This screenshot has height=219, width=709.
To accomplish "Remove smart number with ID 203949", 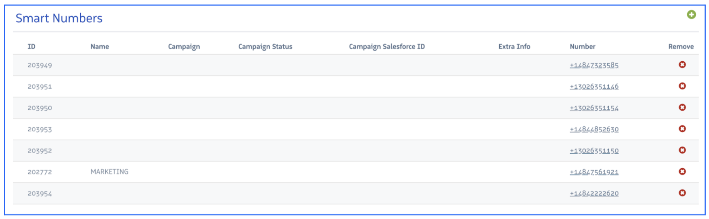I will coord(682,65).
